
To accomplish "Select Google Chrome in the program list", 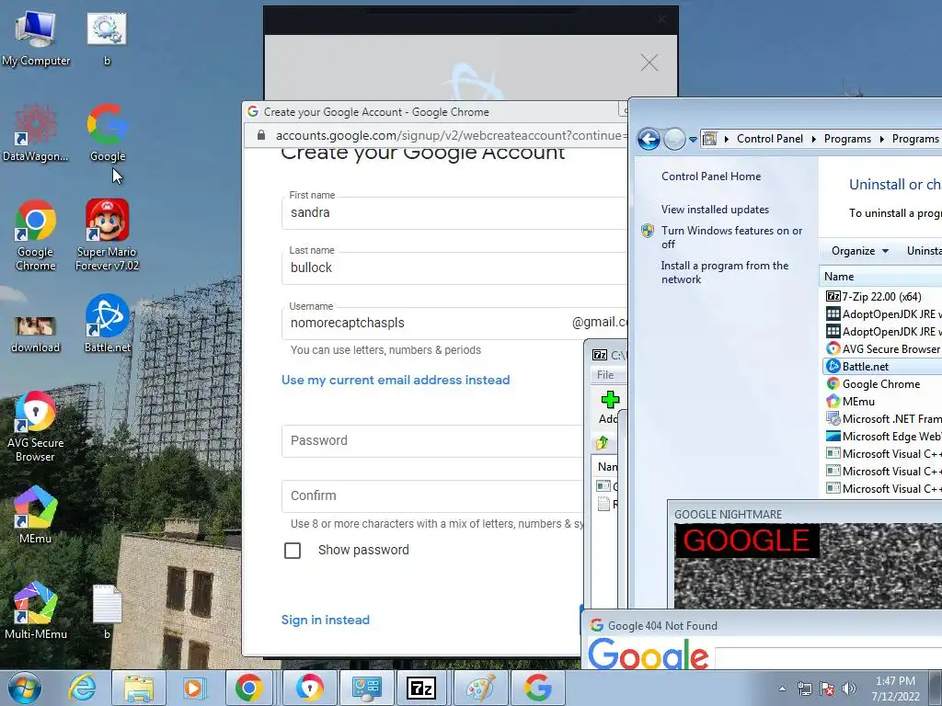I will (x=881, y=384).
